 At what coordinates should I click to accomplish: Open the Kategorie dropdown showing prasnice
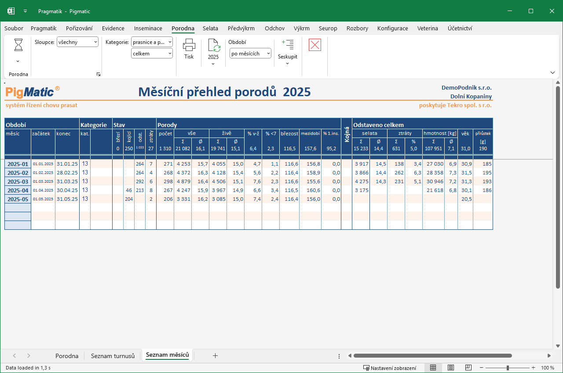tap(152, 42)
